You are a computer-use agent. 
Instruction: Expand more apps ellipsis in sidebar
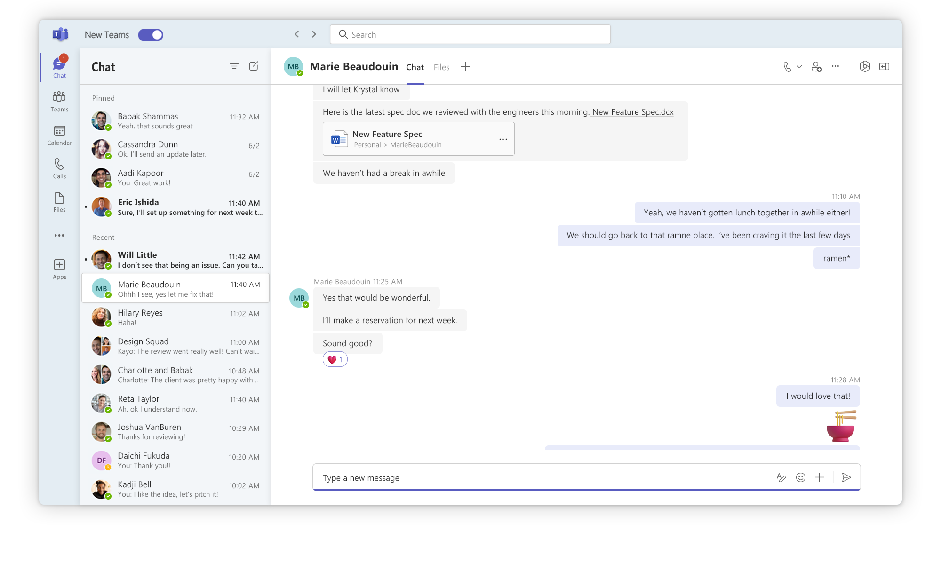(x=59, y=235)
